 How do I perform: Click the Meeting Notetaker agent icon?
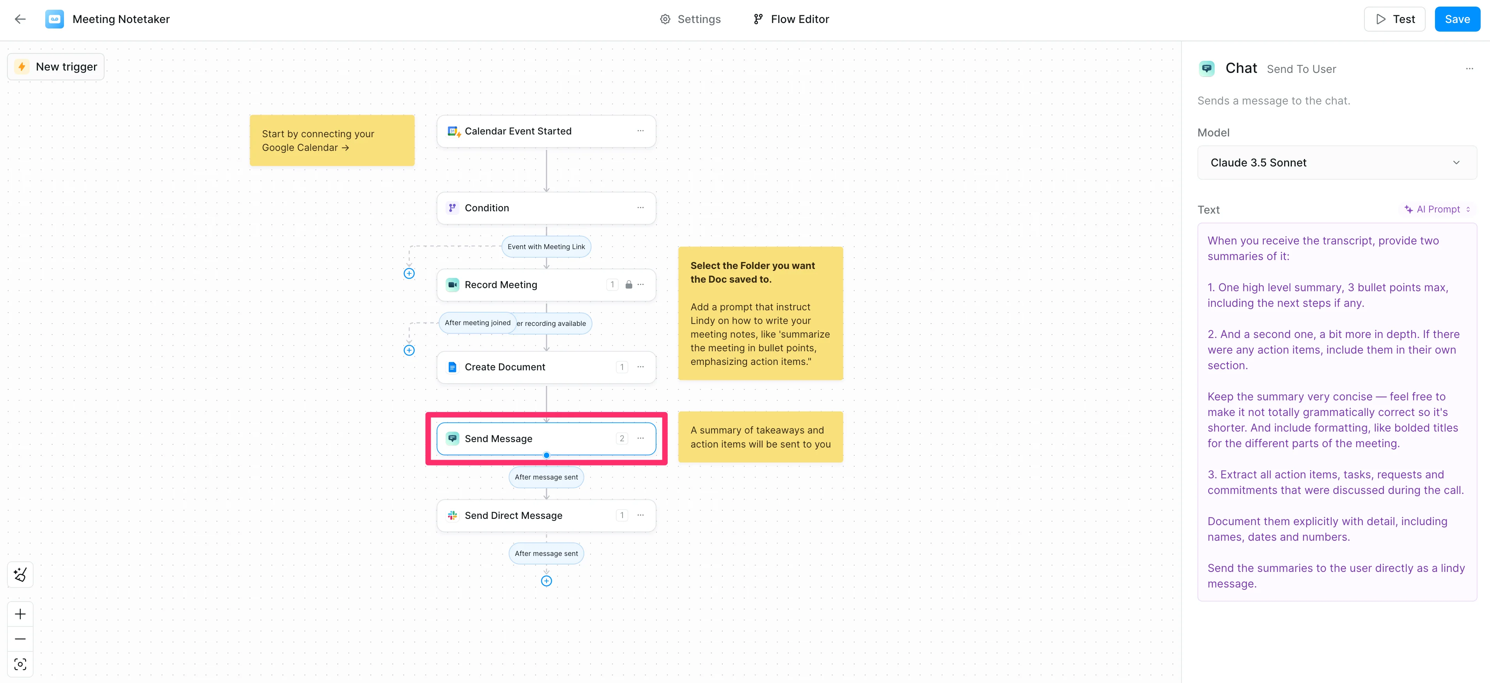(x=54, y=19)
